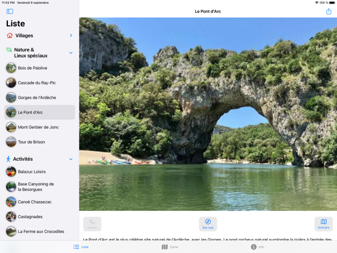Open the Site web button

(208, 224)
